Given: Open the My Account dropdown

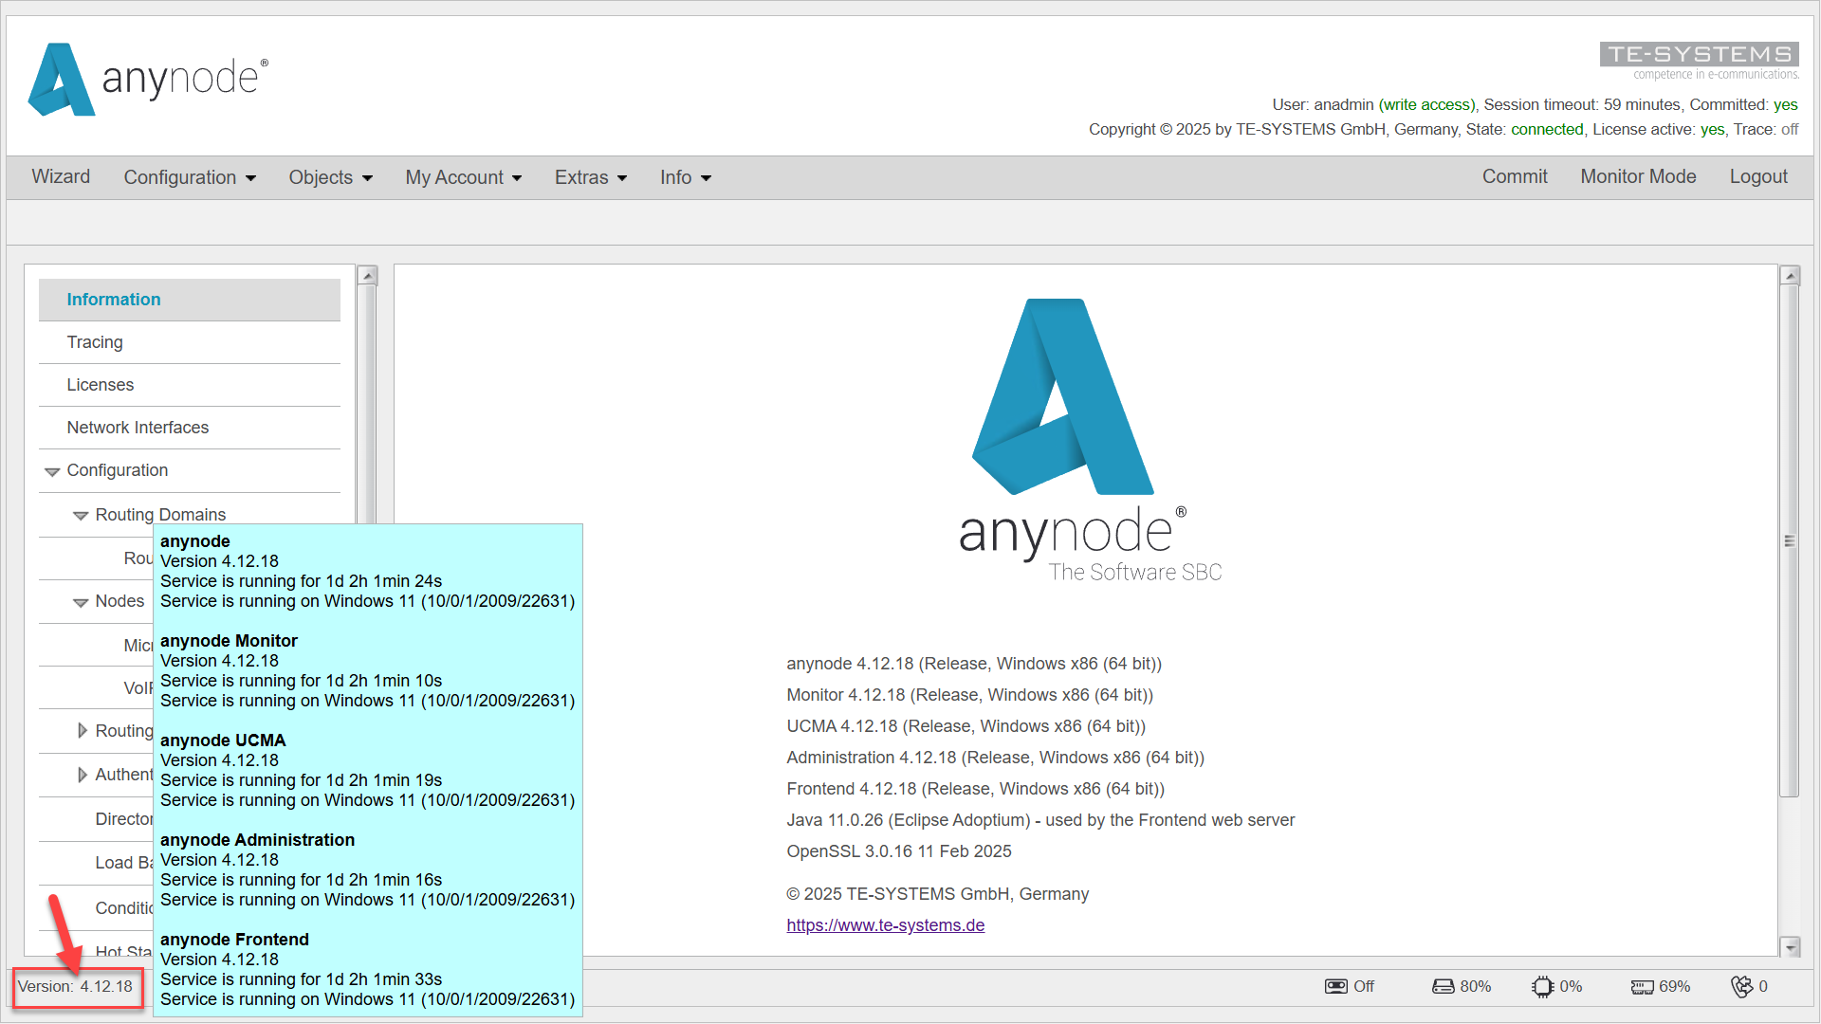Looking at the screenshot, I should coord(463,177).
